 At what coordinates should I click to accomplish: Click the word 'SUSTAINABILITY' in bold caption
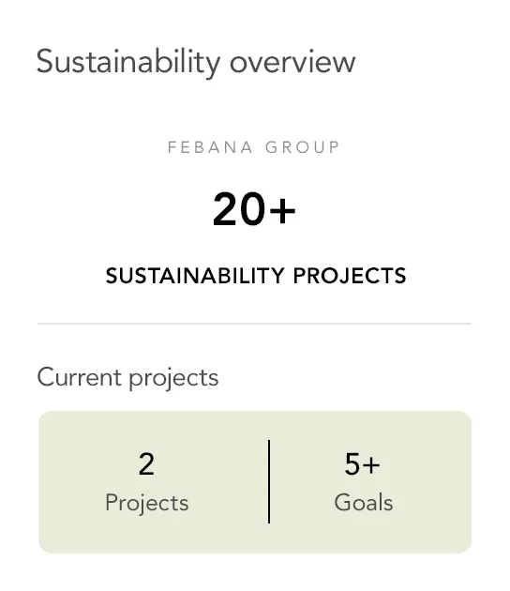click(195, 276)
